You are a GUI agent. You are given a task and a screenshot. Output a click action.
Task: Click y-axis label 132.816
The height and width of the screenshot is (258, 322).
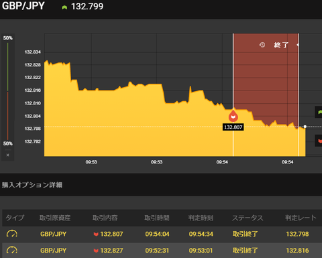33,90
